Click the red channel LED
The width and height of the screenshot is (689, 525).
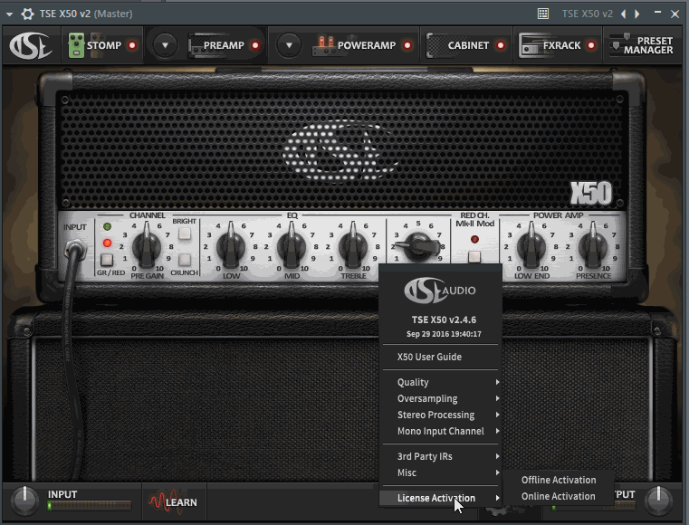[107, 243]
